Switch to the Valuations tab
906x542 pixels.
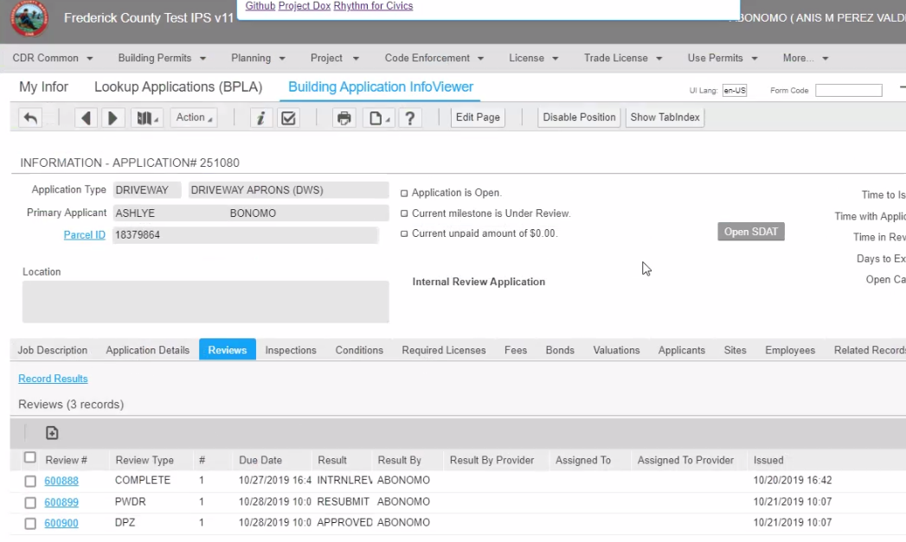616,350
